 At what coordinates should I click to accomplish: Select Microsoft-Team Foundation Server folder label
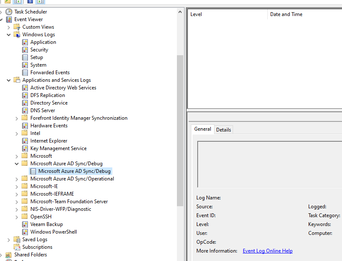(x=69, y=202)
